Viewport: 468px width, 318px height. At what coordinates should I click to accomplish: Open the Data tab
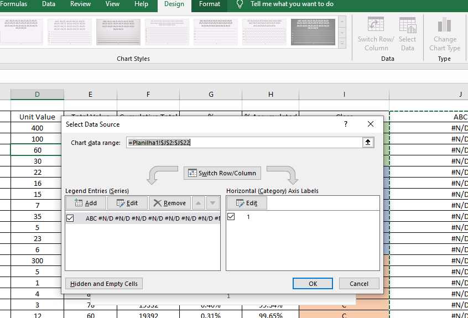[x=49, y=4]
